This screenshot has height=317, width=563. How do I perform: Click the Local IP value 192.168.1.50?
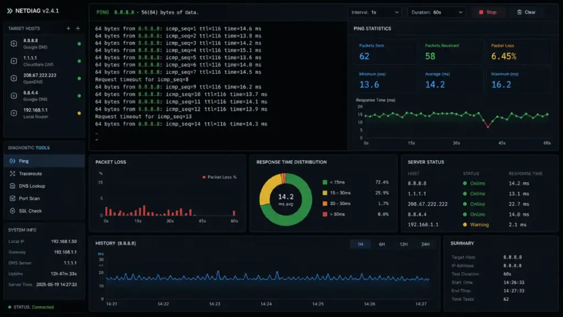point(64,242)
